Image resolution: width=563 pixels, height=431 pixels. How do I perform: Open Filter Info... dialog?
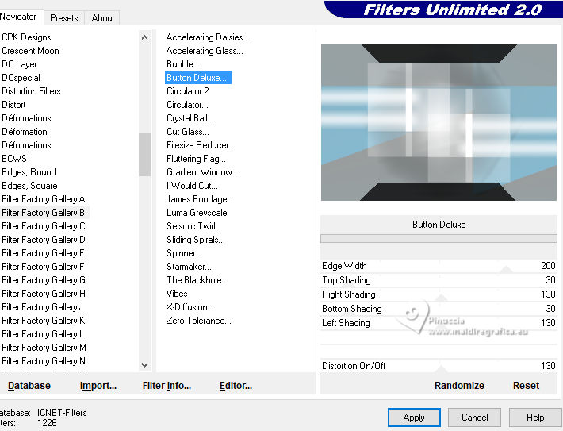click(167, 386)
